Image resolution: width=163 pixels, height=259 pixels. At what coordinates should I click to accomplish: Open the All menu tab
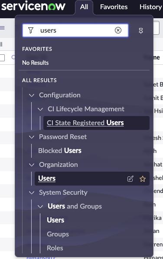click(x=84, y=7)
